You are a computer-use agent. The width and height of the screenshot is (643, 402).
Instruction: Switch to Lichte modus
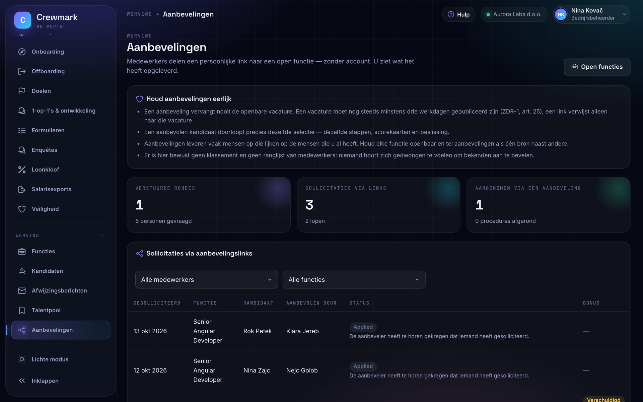pos(61,359)
